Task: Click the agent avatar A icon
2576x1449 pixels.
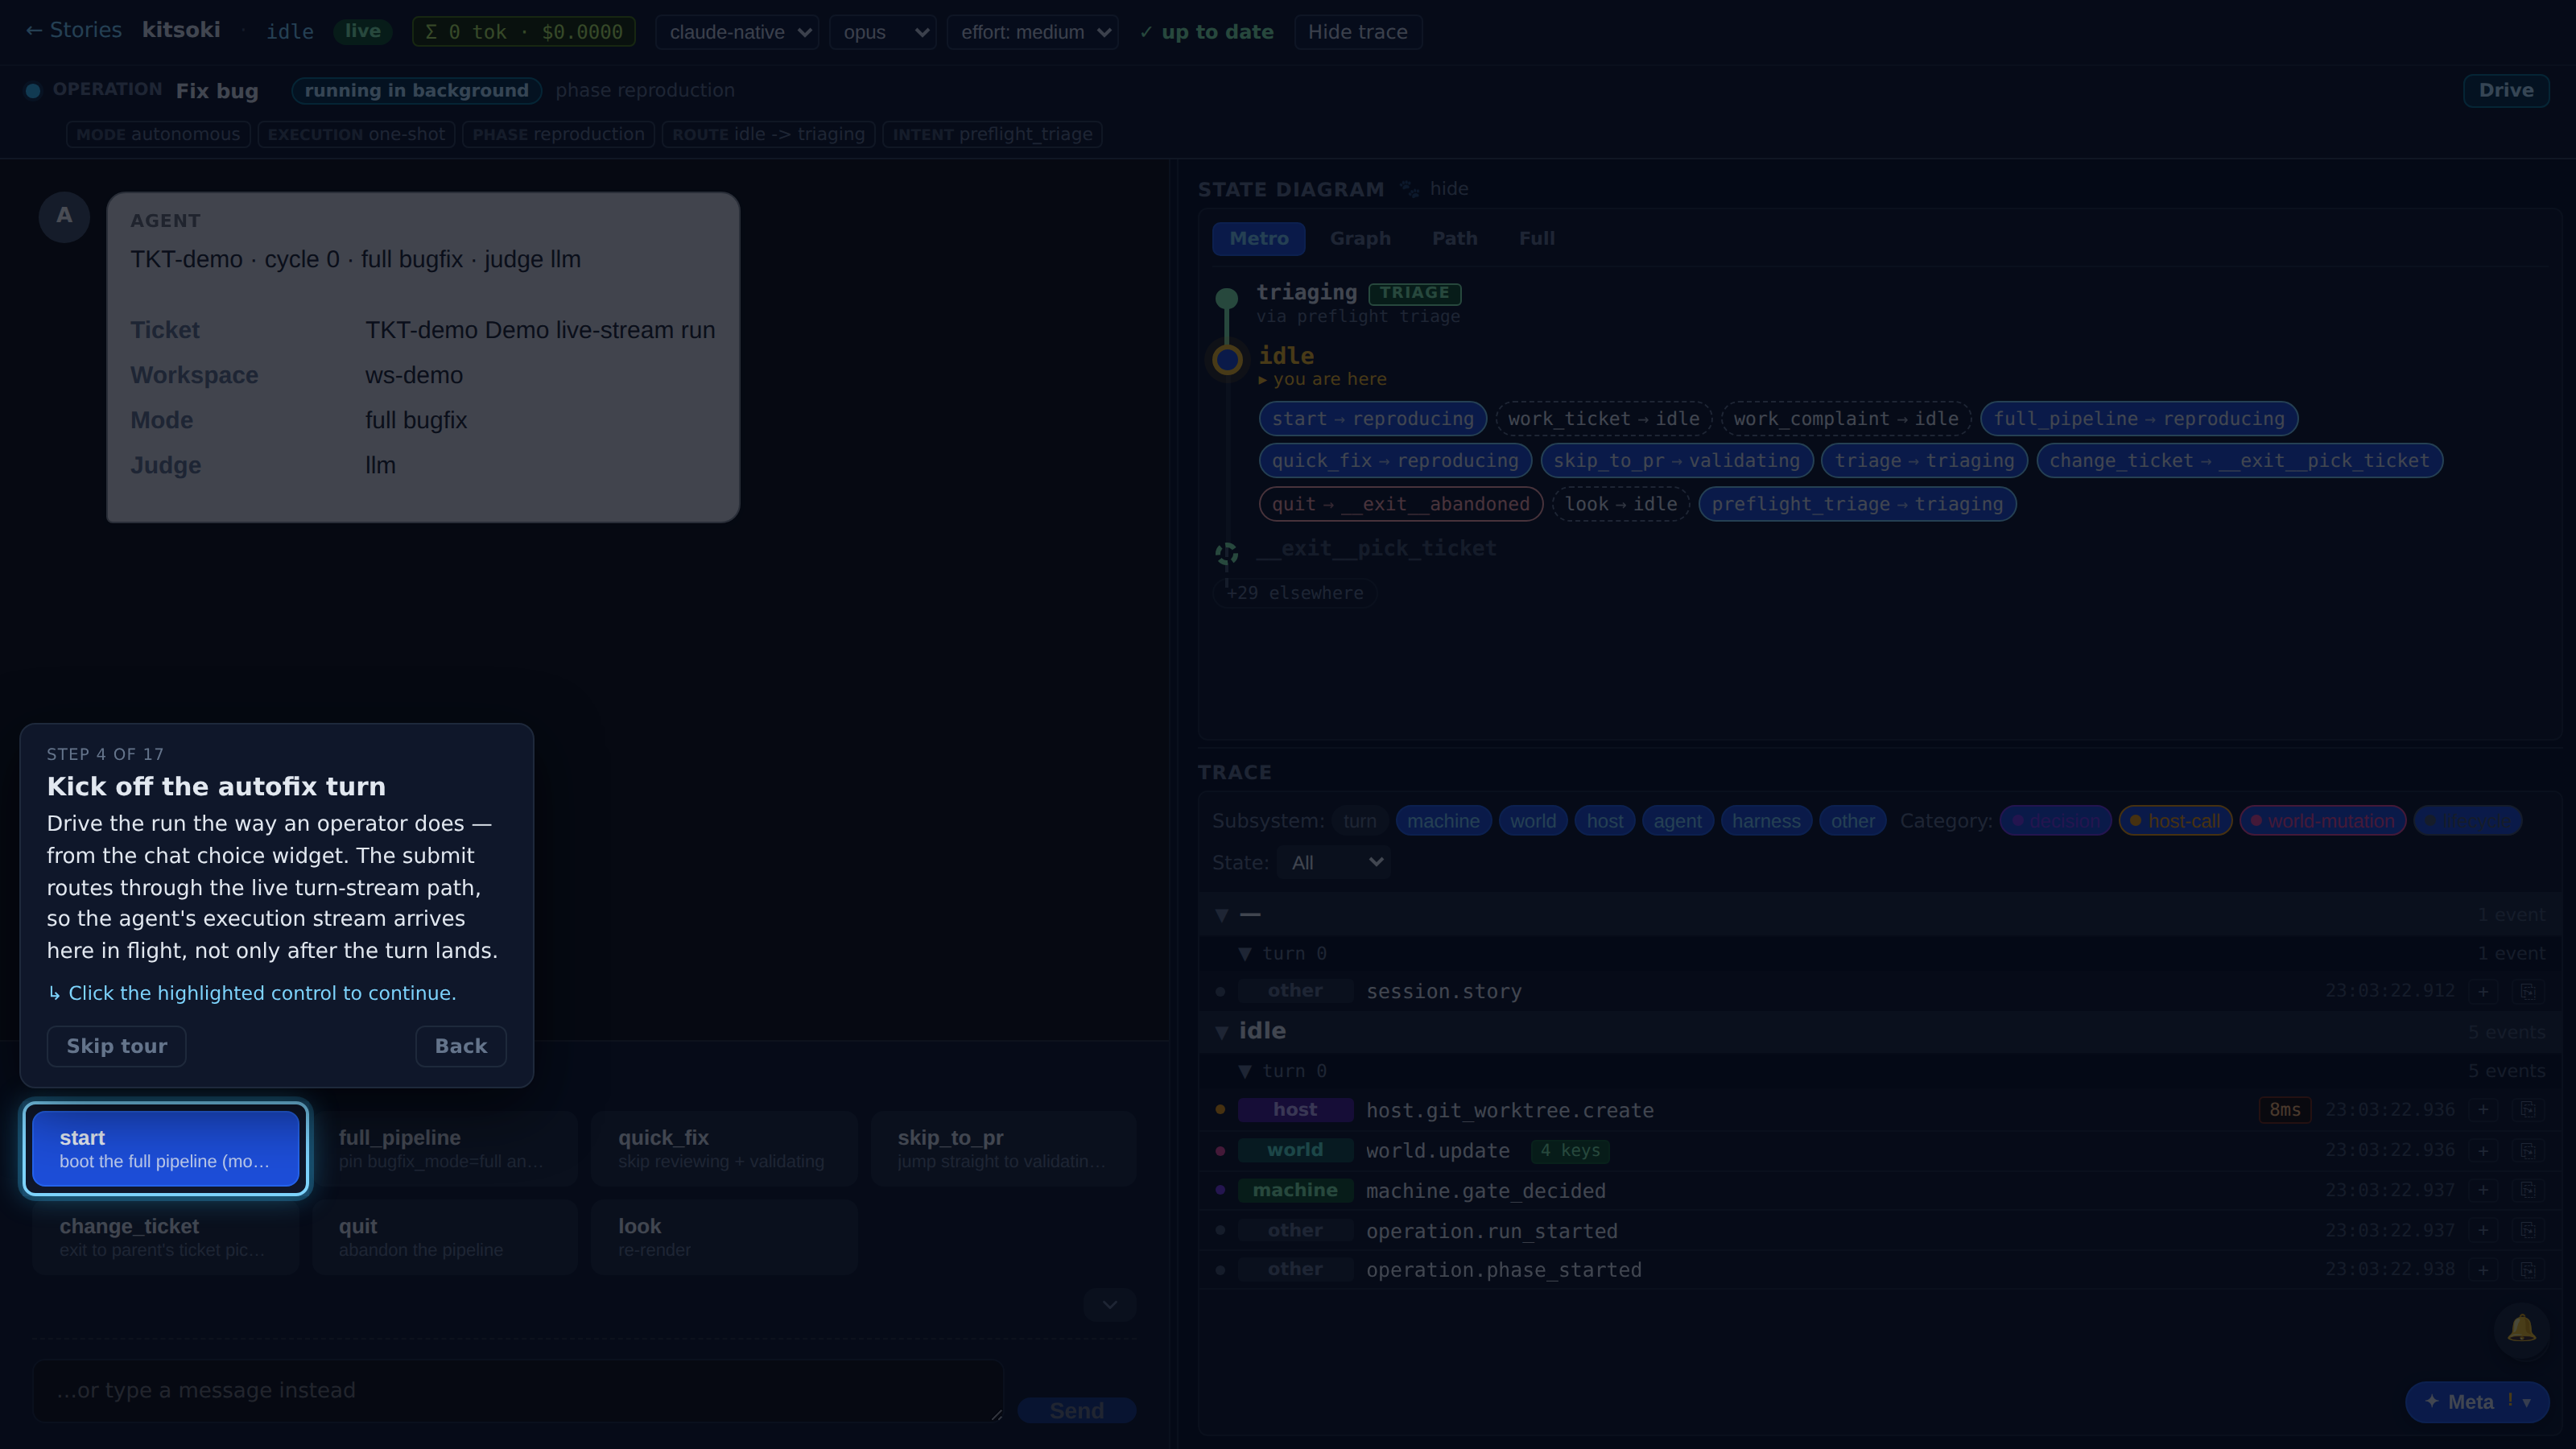Action: click(x=64, y=216)
